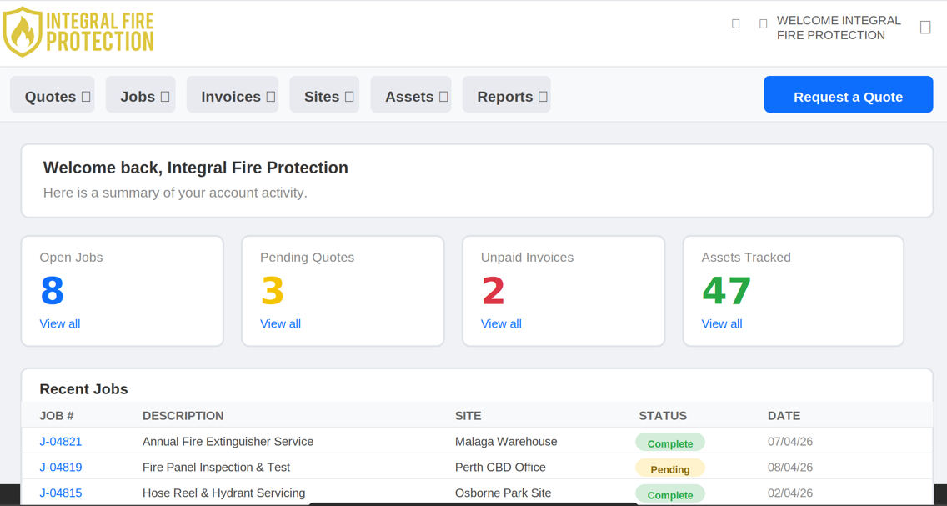Open job J-04819
This screenshot has height=506, width=947.
coord(61,468)
